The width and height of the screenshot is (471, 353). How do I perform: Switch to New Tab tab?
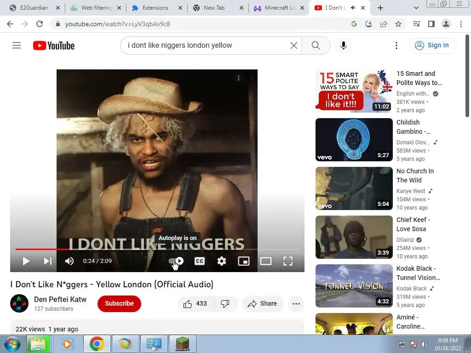pos(218,8)
